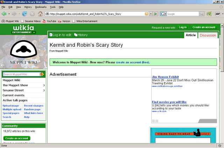Click header Create an account button
This screenshot has height=148, width=224.
[x=204, y=27]
